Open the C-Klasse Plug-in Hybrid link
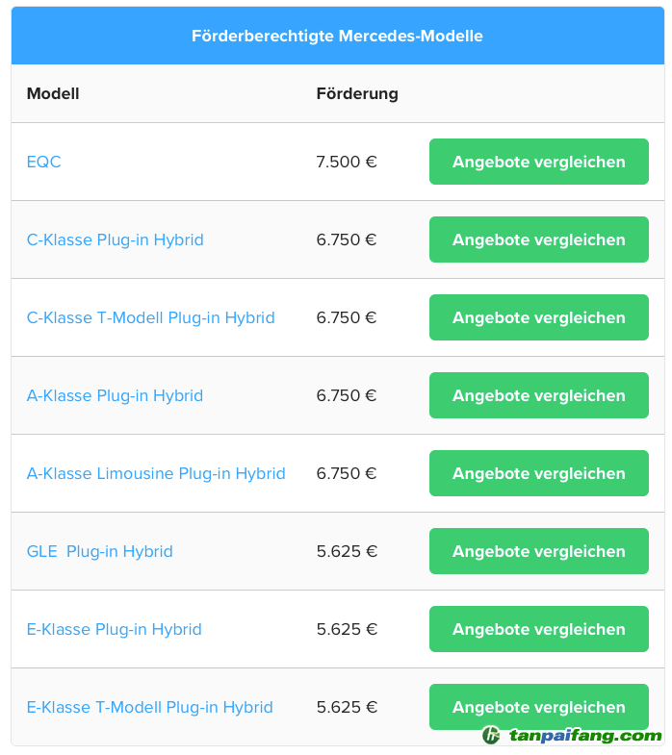Screen dimensions: 672x755 point(116,239)
